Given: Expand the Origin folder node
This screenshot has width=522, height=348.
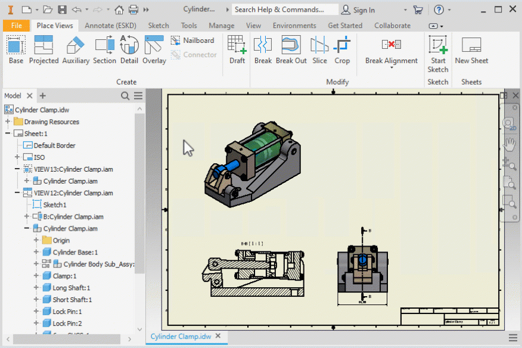Looking at the screenshot, I should click(36, 241).
